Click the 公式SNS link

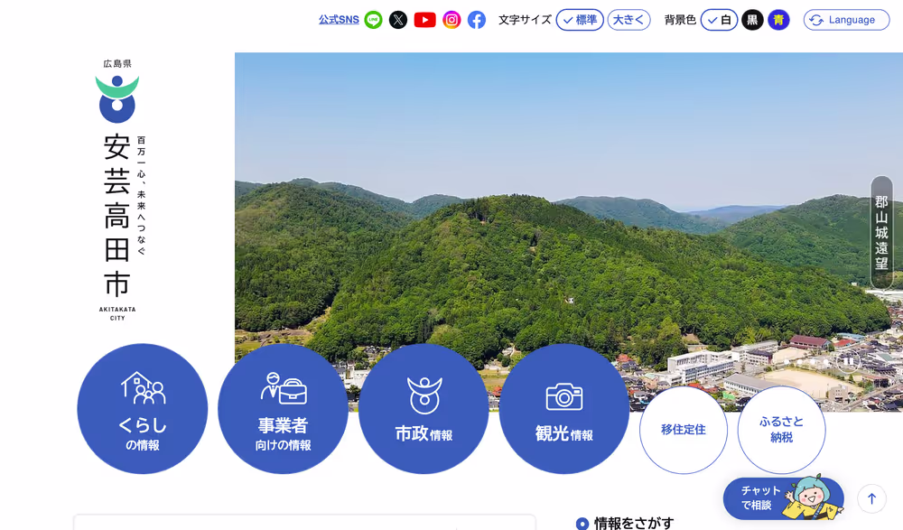tap(339, 20)
